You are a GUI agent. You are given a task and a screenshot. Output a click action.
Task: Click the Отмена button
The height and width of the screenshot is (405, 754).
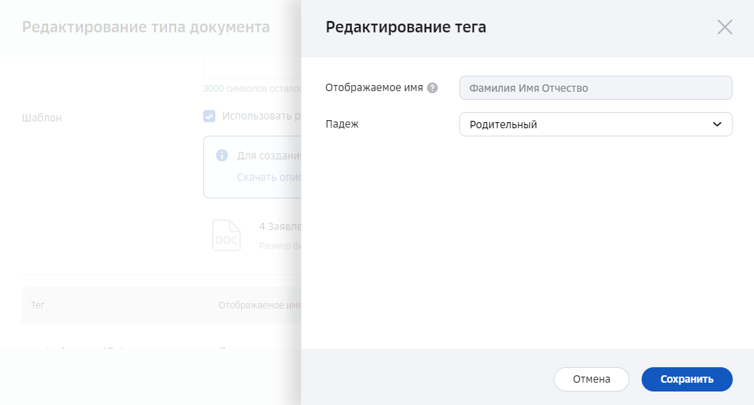click(x=591, y=379)
